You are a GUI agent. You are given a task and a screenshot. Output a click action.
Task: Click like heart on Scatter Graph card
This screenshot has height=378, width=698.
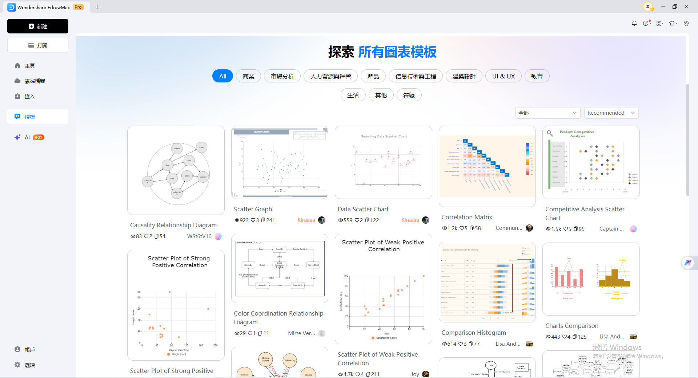(x=253, y=220)
